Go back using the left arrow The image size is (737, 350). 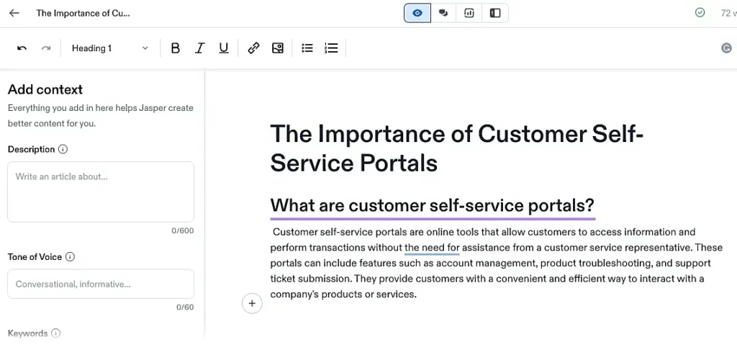point(14,13)
